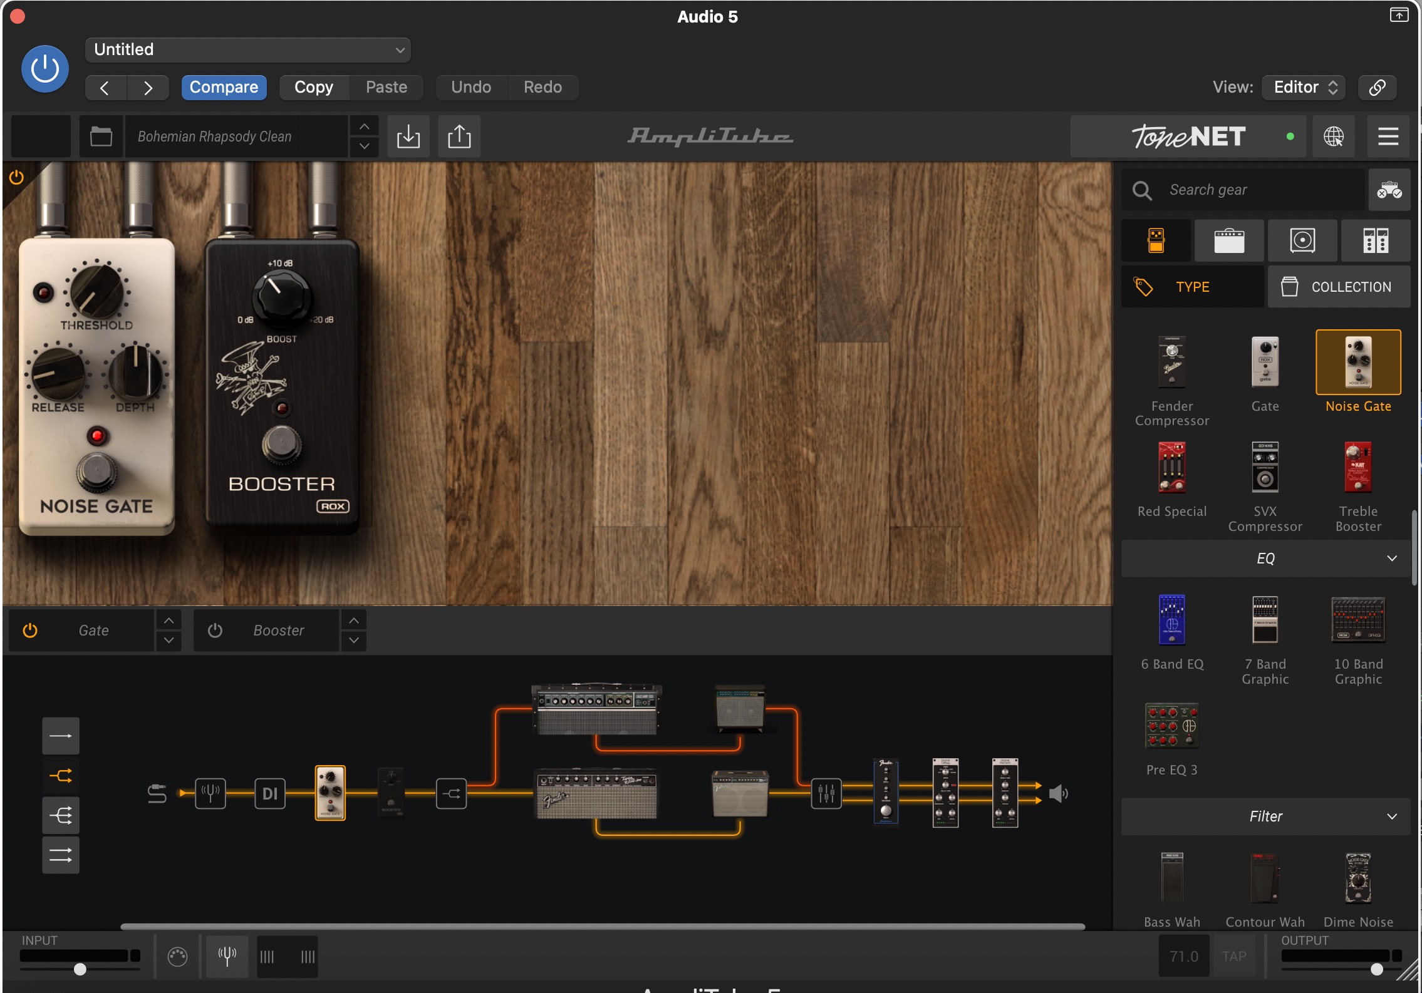The height and width of the screenshot is (993, 1422).
Task: Click the Booster slot down arrow
Action: point(354,640)
